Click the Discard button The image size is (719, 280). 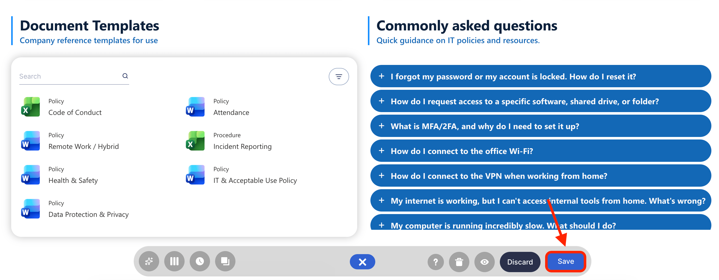pos(520,262)
